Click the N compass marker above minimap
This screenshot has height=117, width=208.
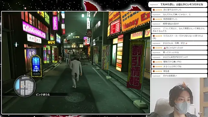pyautogui.click(x=25, y=75)
